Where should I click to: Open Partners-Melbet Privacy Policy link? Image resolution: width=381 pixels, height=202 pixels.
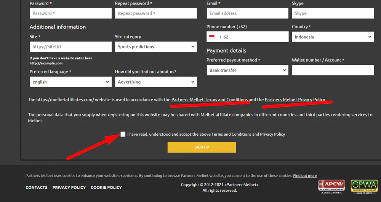click(x=295, y=99)
